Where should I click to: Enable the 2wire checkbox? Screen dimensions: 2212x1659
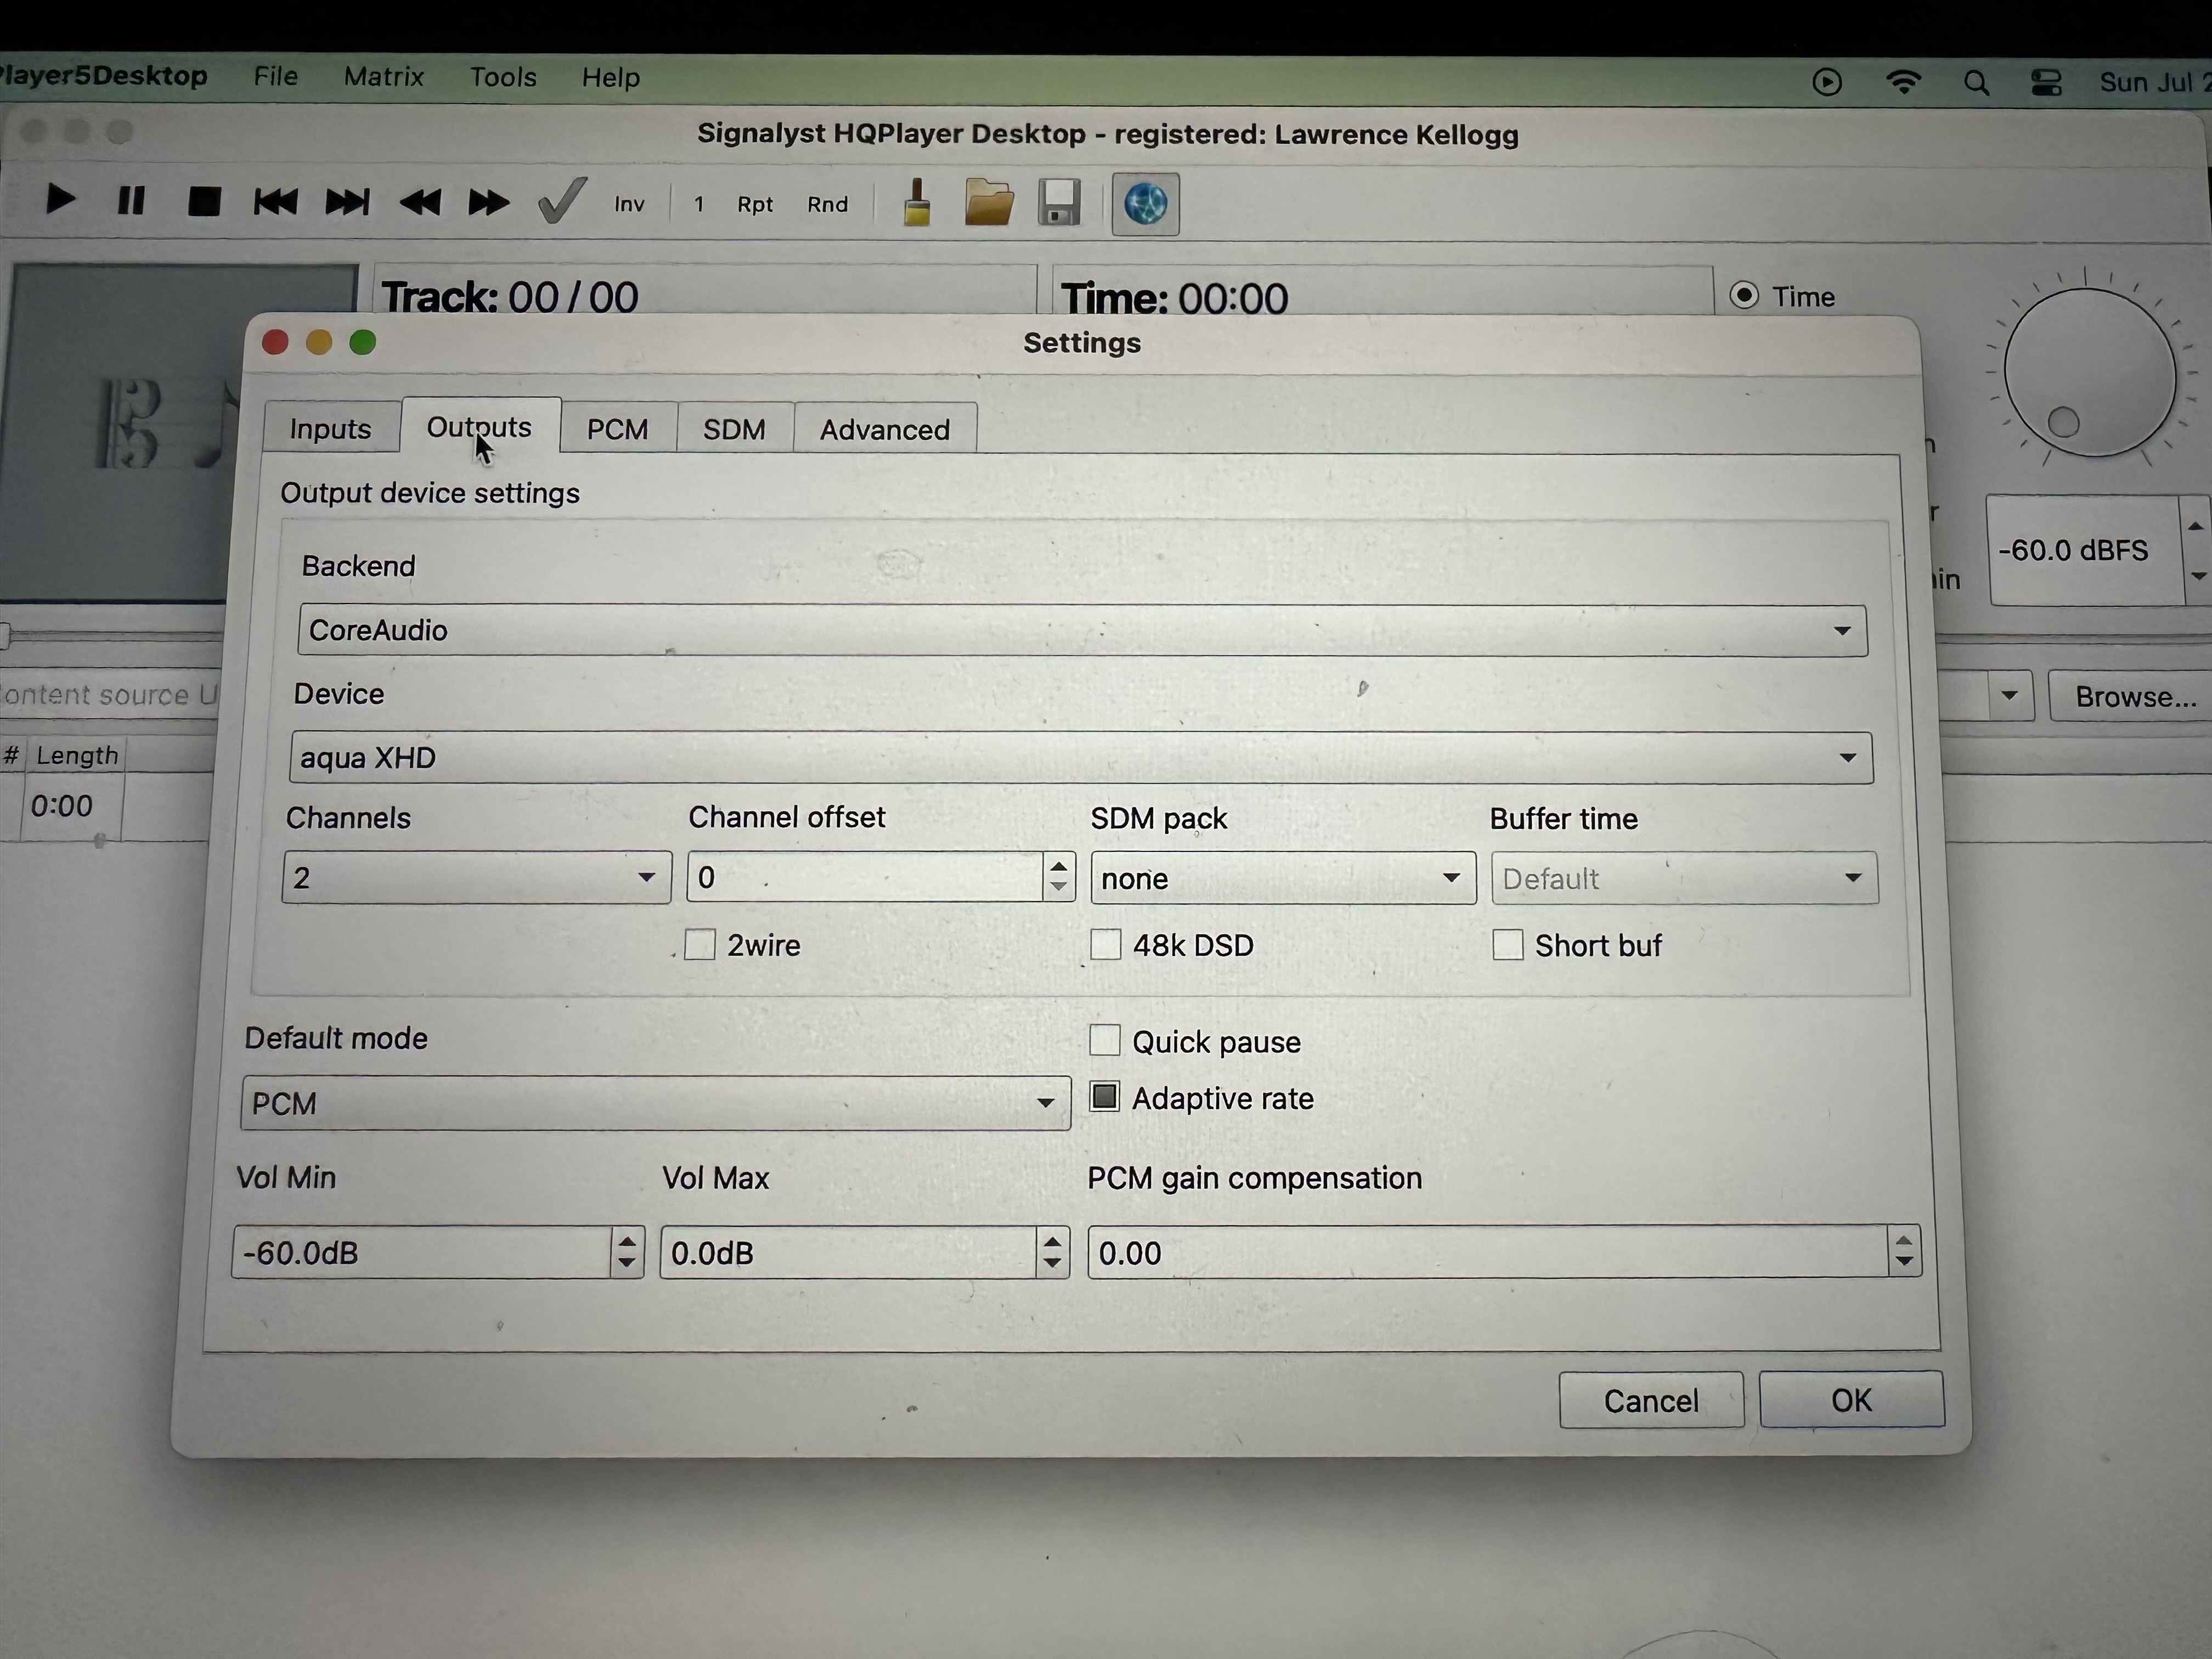pos(700,944)
